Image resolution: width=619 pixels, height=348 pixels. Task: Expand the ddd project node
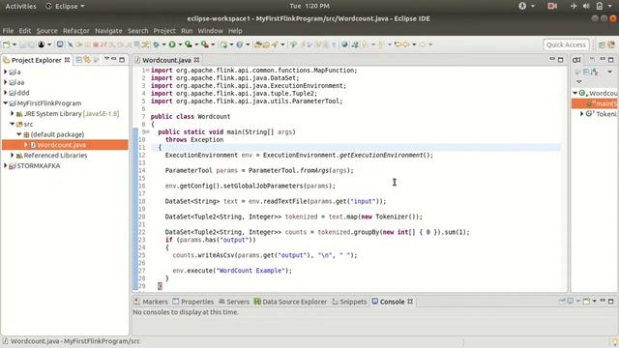click(x=6, y=93)
